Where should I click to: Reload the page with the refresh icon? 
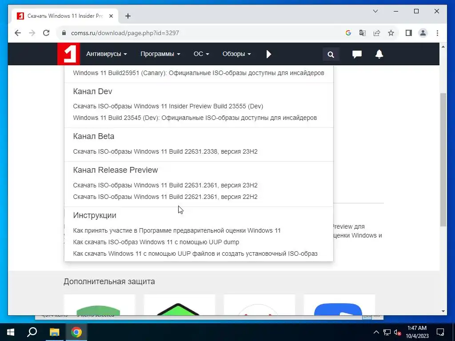[46, 33]
